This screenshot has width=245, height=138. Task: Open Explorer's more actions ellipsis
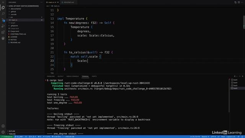[41, 2]
